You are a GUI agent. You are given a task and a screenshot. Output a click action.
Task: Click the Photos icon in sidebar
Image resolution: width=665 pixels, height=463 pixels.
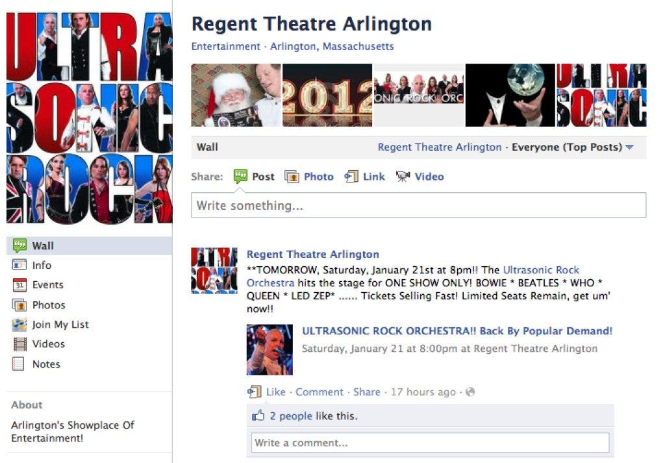[19, 305]
